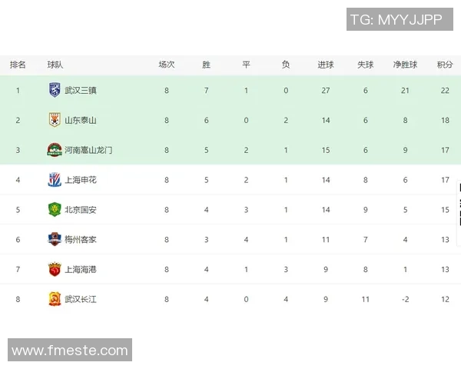
Task: Sort table by 净胜球 column header
Action: click(405, 65)
